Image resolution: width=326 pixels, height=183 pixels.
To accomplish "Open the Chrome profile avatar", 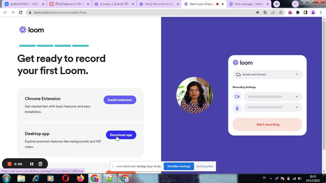I will pyautogui.click(x=313, y=12).
